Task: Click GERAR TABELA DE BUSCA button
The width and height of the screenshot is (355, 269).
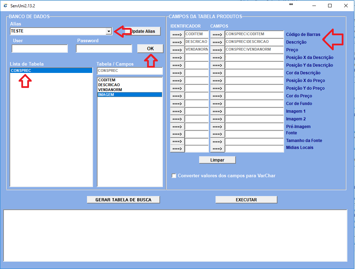Action: coord(123,200)
